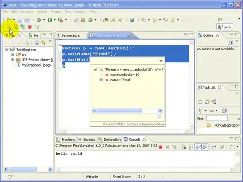Screen dimensions: 243x182
Task: Toggle Show Console When Standard Error Changes
Action: (205, 147)
